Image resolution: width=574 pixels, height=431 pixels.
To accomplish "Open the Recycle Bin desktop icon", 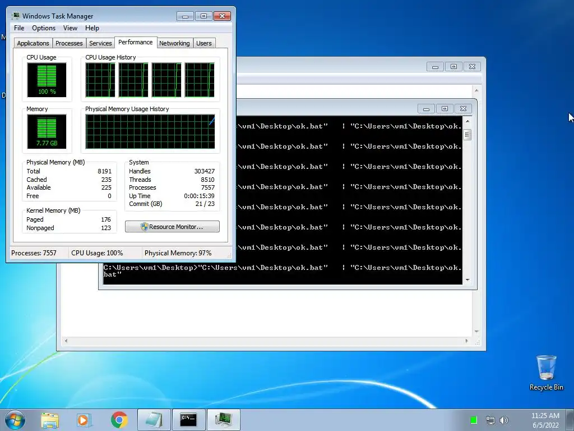I will pyautogui.click(x=546, y=373).
